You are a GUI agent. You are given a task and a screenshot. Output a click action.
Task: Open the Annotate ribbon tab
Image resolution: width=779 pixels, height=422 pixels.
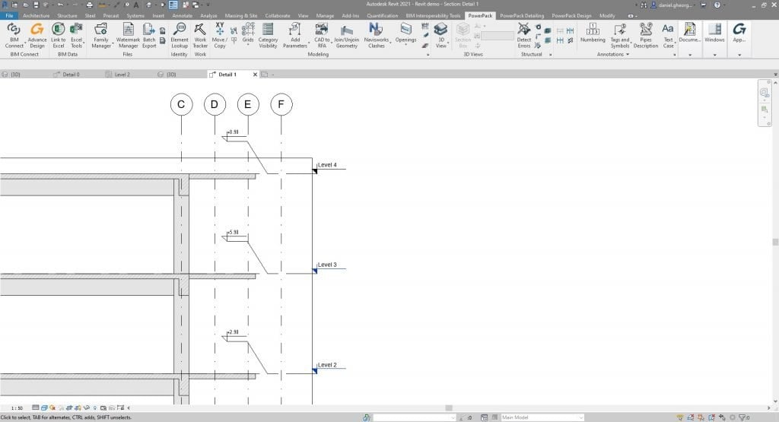(182, 15)
